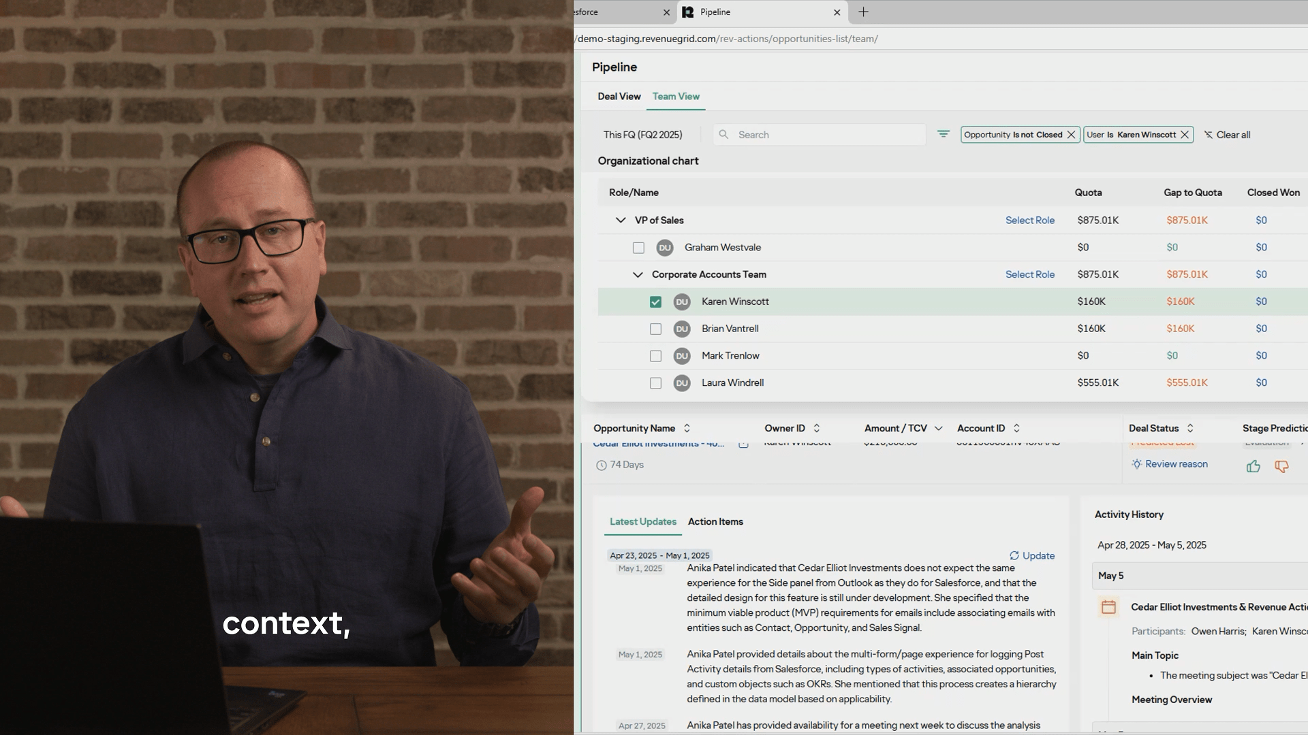Click the Closed Won column header
Screen dimensions: 1308x735
coord(1273,193)
